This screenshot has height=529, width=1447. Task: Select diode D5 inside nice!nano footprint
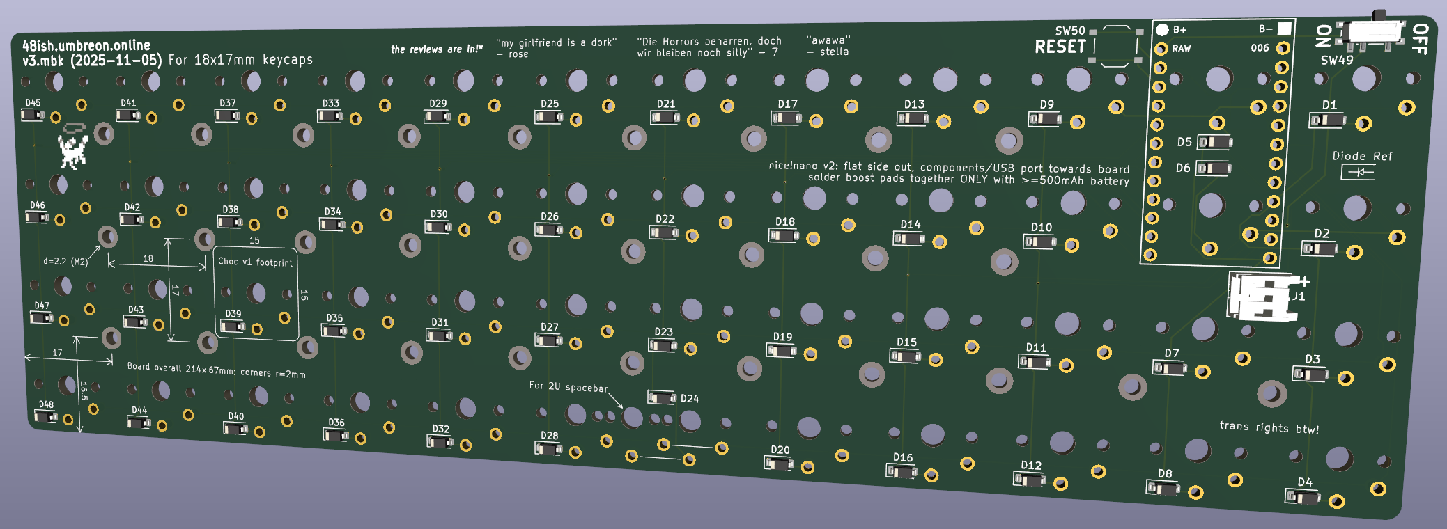1214,143
